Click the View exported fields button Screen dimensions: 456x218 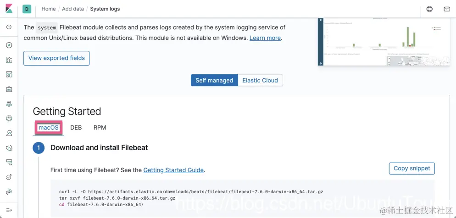(56, 58)
